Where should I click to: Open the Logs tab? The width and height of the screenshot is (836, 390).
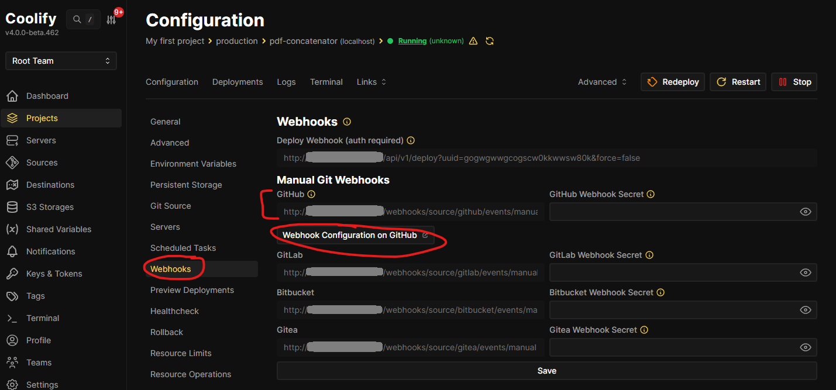pos(286,82)
